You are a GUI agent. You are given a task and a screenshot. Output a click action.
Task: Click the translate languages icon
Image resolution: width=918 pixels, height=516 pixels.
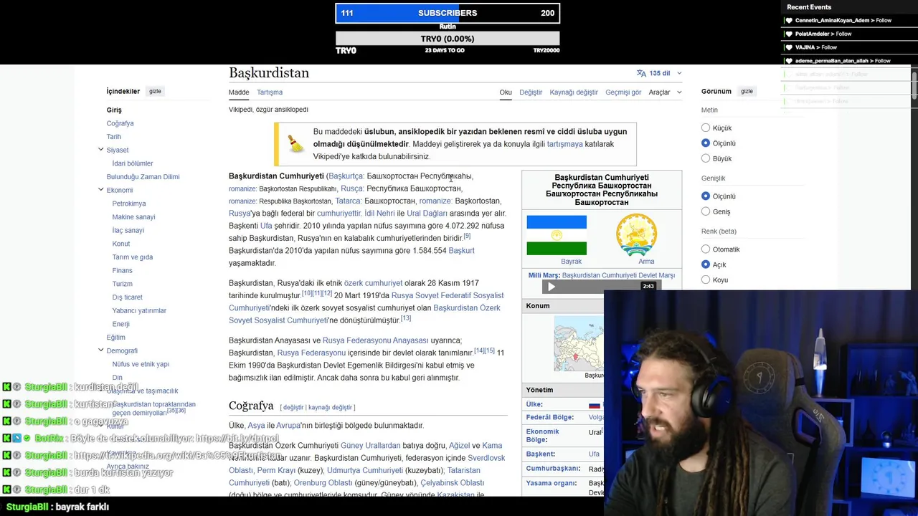[641, 73]
